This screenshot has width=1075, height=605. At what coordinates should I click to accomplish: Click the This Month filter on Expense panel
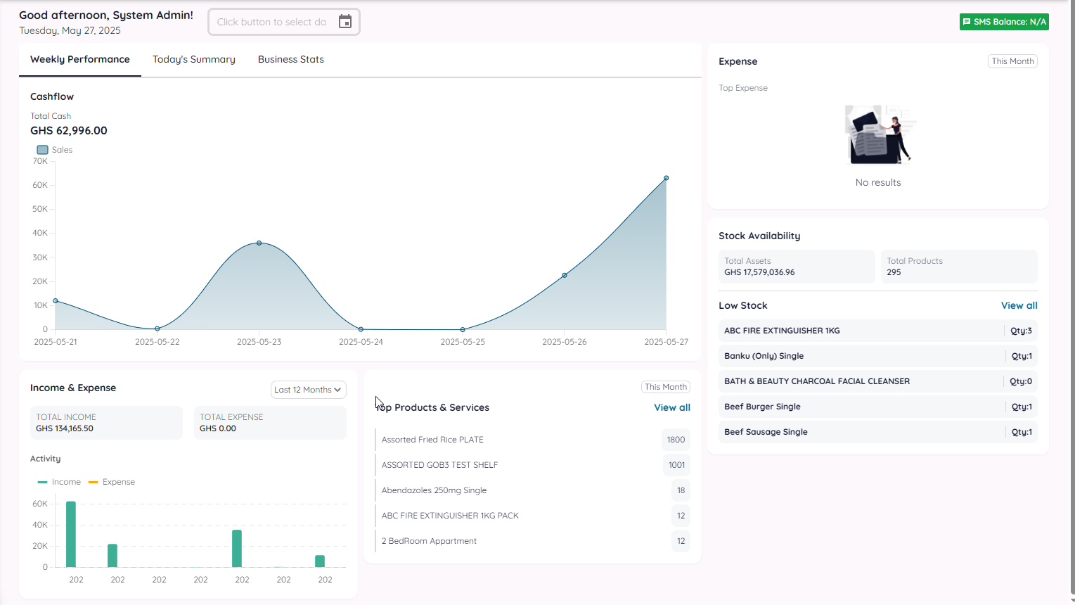click(x=1012, y=61)
